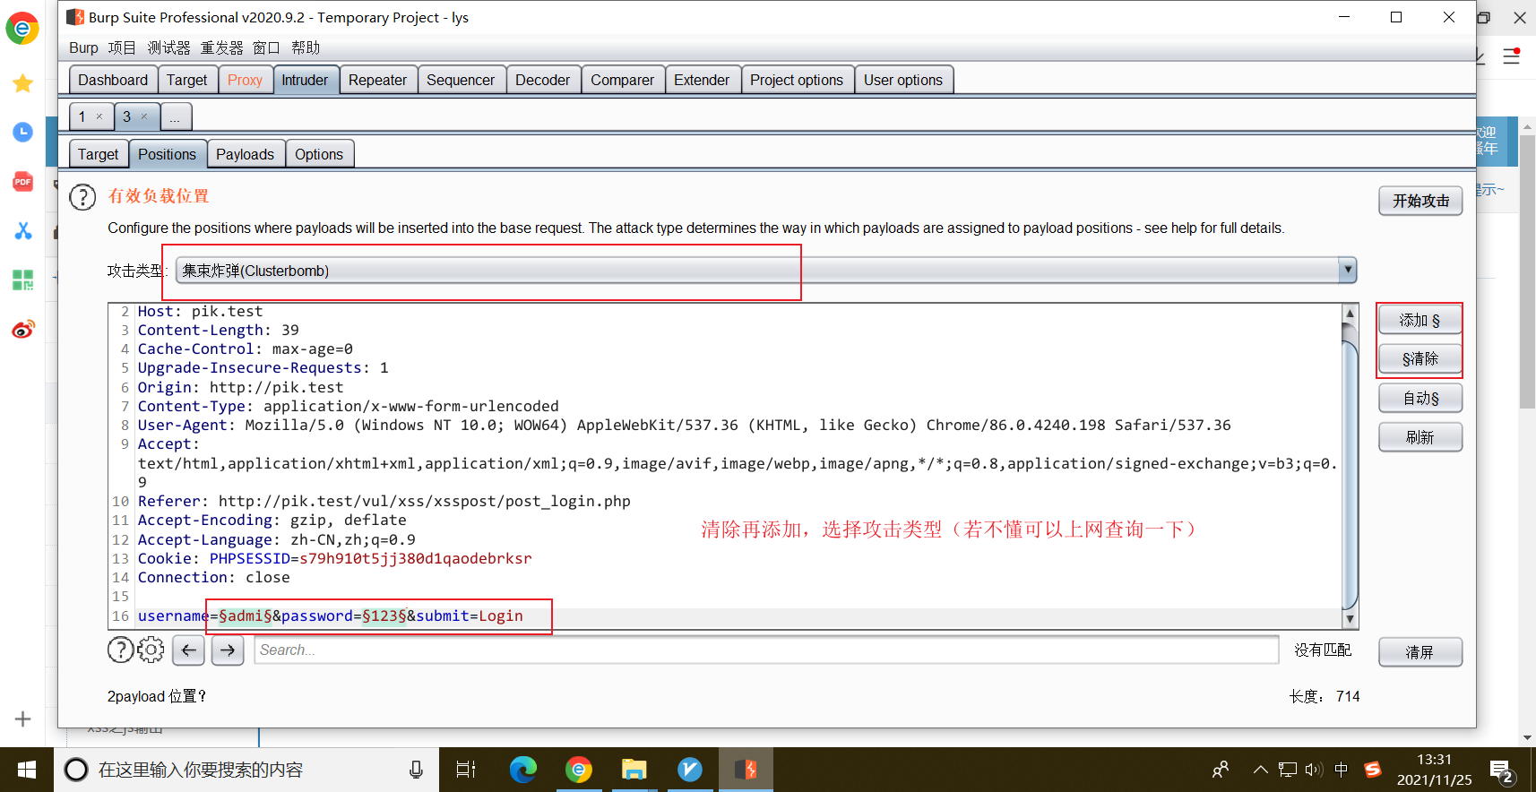
Task: Open the 窗口 menu
Action: pyautogui.click(x=266, y=47)
